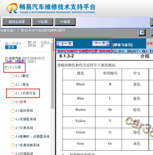Go to previous page 上一页
The width and height of the screenshot is (153, 155).
[65, 44]
